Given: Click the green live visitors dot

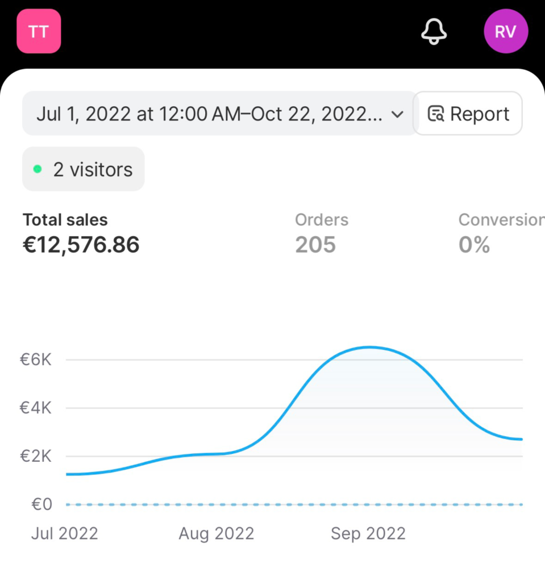Looking at the screenshot, I should pos(38,169).
